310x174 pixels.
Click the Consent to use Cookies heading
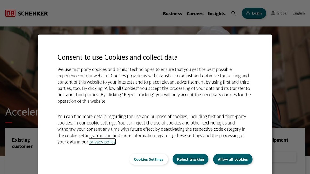pos(118,57)
